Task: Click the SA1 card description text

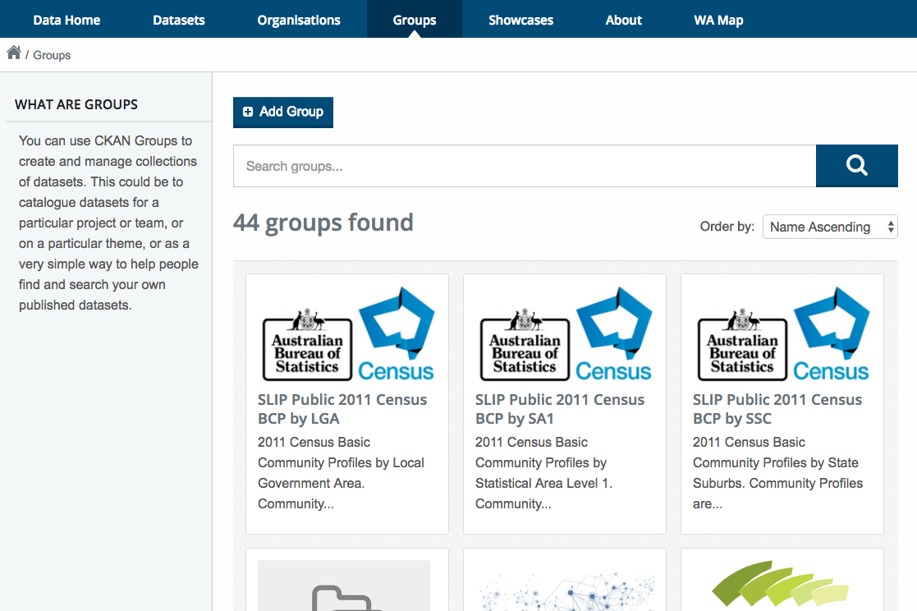Action: (x=544, y=473)
